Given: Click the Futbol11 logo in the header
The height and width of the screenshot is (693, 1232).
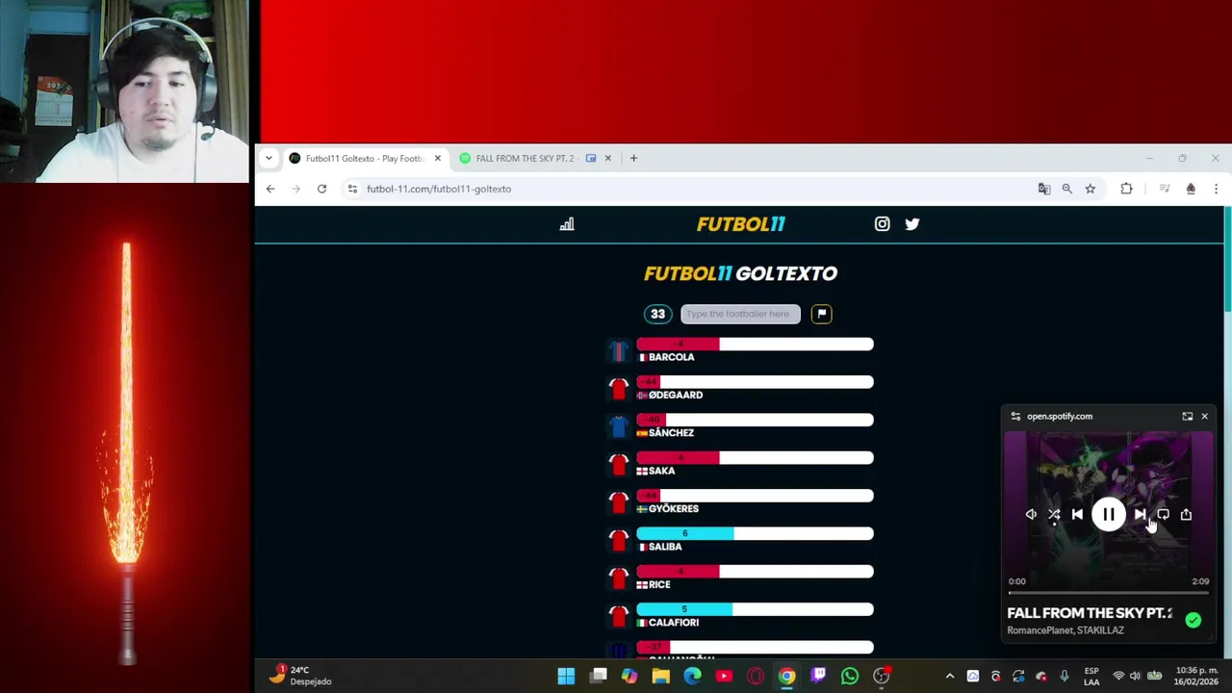Looking at the screenshot, I should coord(741,224).
